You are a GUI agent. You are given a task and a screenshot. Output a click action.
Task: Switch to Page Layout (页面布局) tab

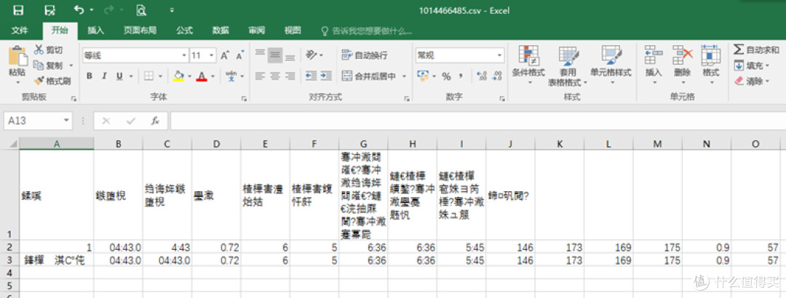140,31
